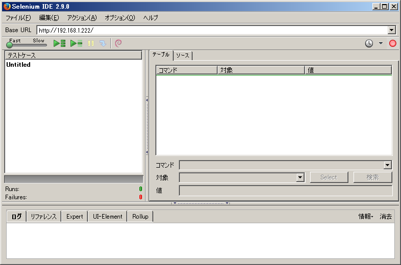
Task: Click 消去 to clear the log
Action: [x=386, y=217]
